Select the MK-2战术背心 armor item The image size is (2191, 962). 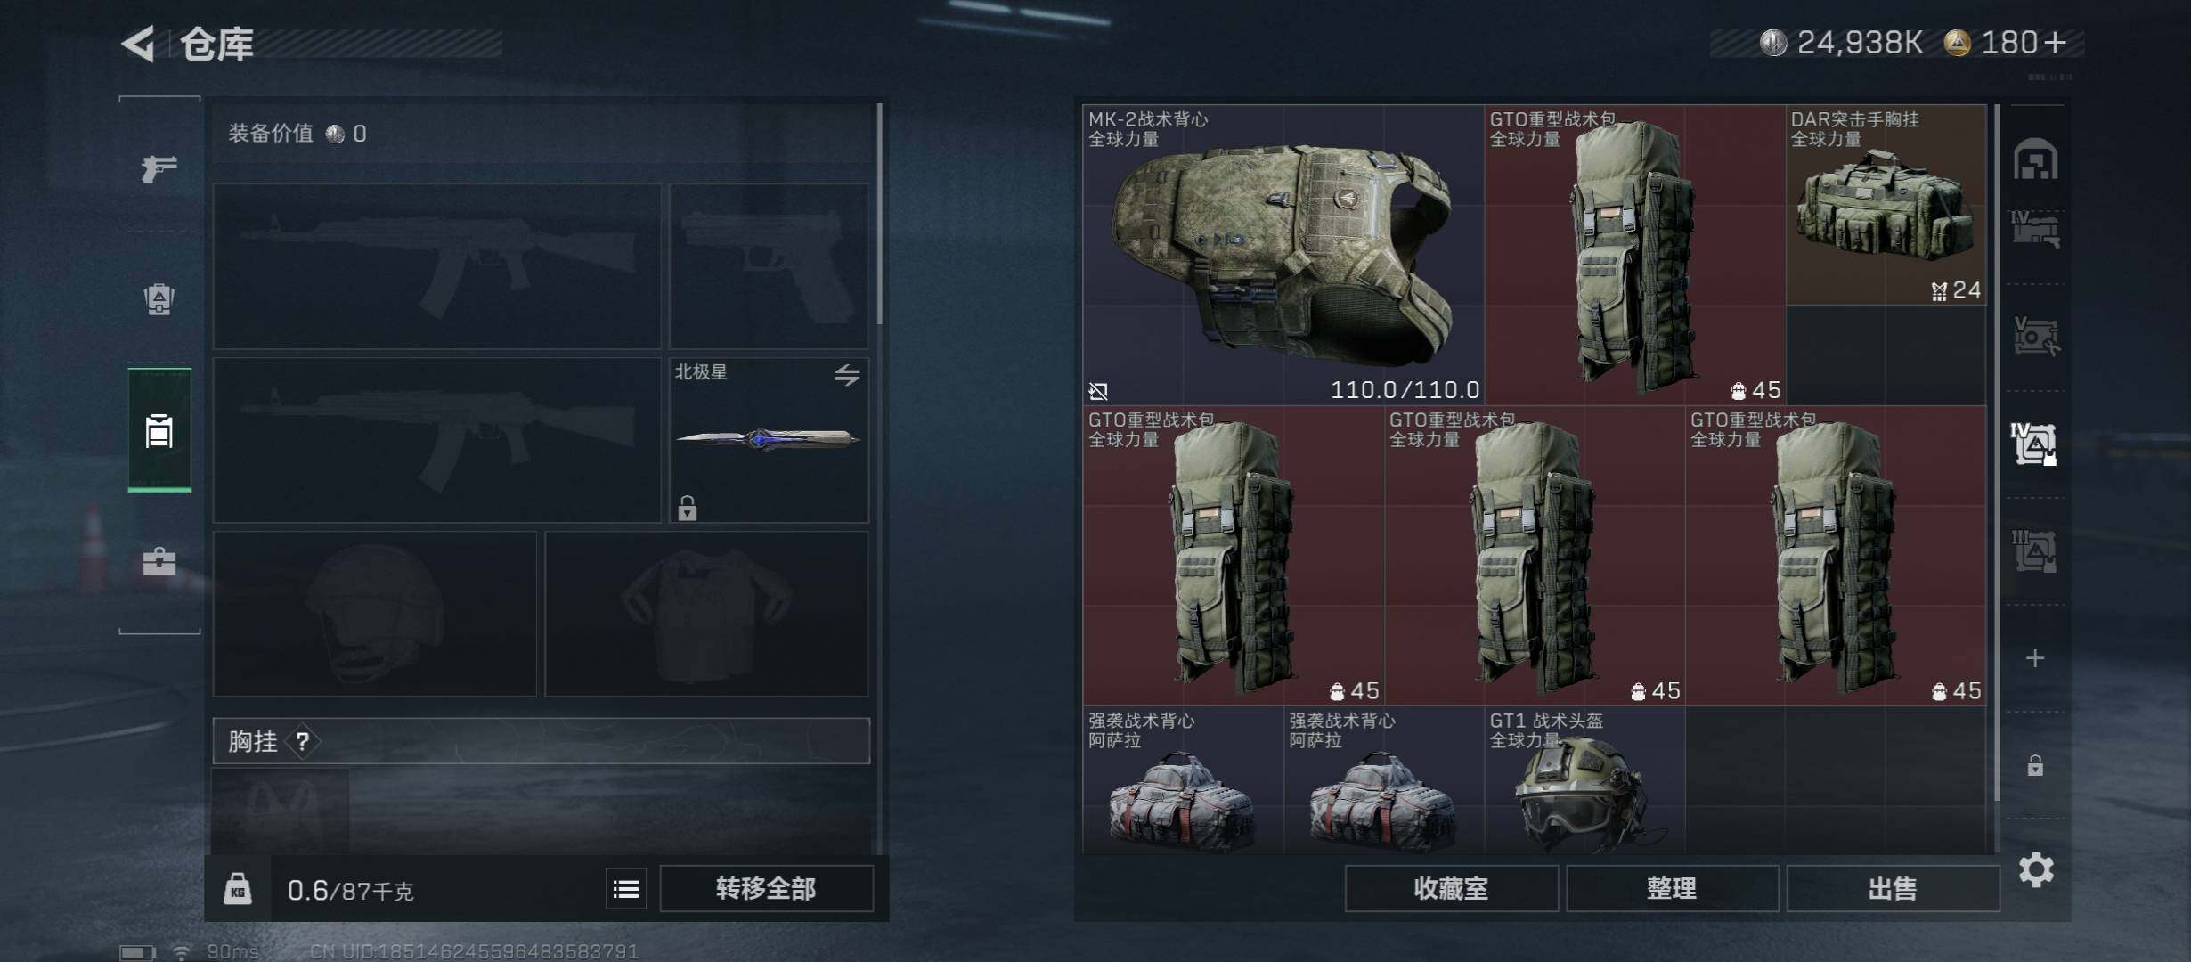pyautogui.click(x=1283, y=255)
